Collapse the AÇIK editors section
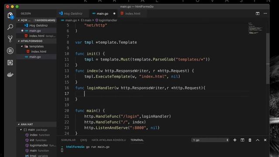Viewport: 279px width, 157px height. pos(19,20)
